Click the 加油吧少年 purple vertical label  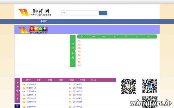17,91
